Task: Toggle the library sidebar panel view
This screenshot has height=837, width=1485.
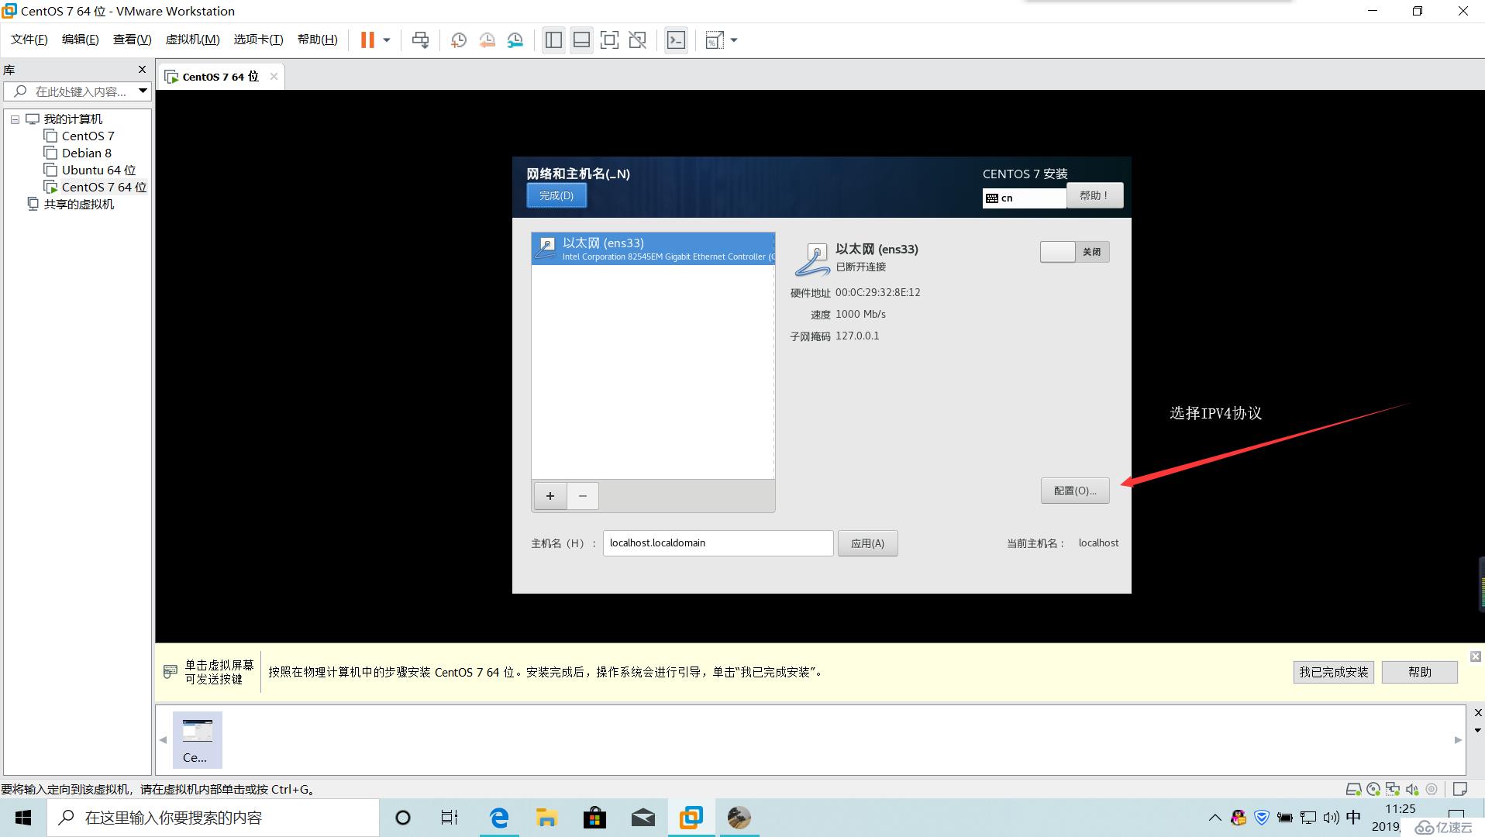Action: click(553, 40)
